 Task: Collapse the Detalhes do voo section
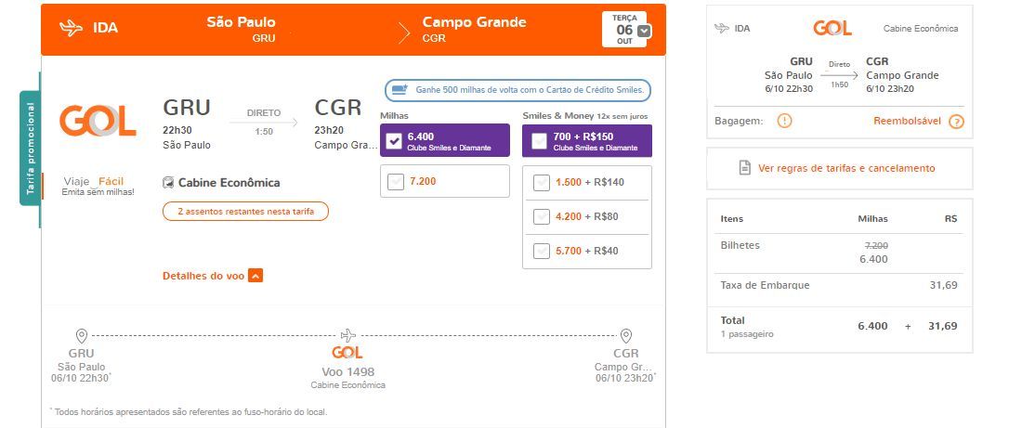tap(255, 276)
